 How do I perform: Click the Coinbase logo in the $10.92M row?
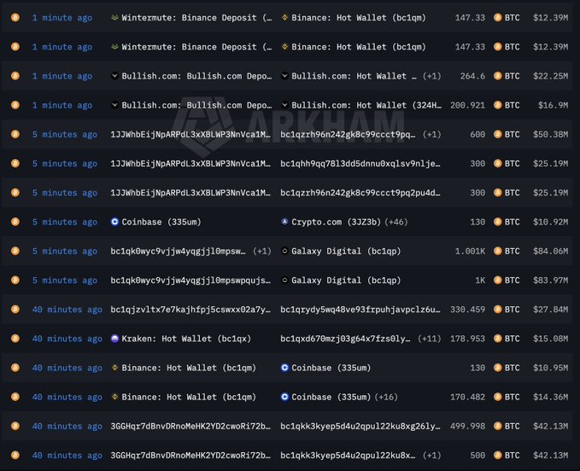pyautogui.click(x=114, y=221)
